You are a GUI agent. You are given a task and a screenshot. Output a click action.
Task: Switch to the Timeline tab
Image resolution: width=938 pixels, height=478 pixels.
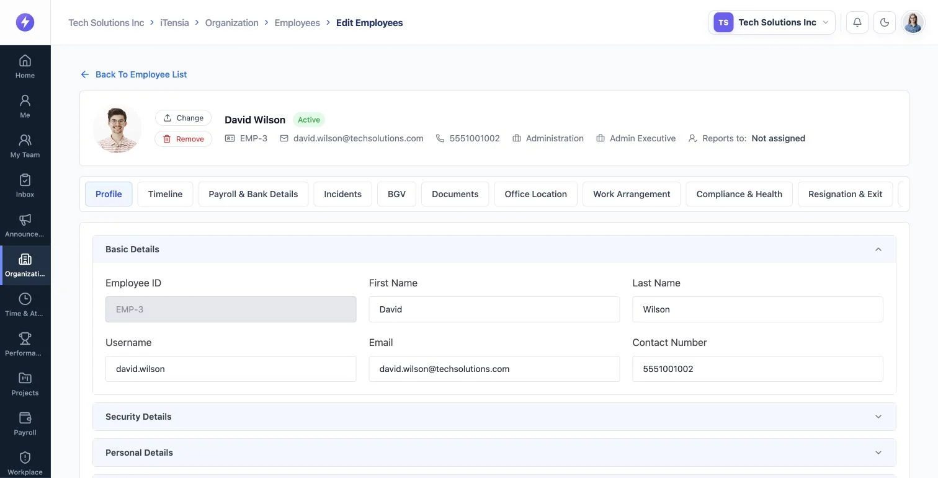click(165, 194)
